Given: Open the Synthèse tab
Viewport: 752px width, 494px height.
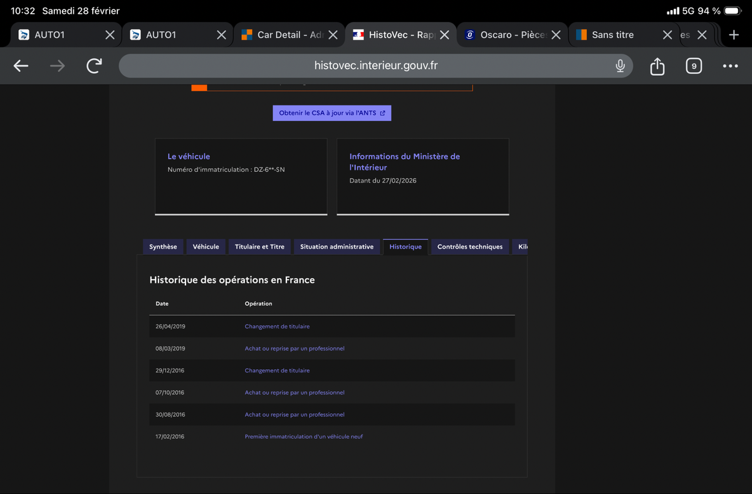Looking at the screenshot, I should click(163, 247).
